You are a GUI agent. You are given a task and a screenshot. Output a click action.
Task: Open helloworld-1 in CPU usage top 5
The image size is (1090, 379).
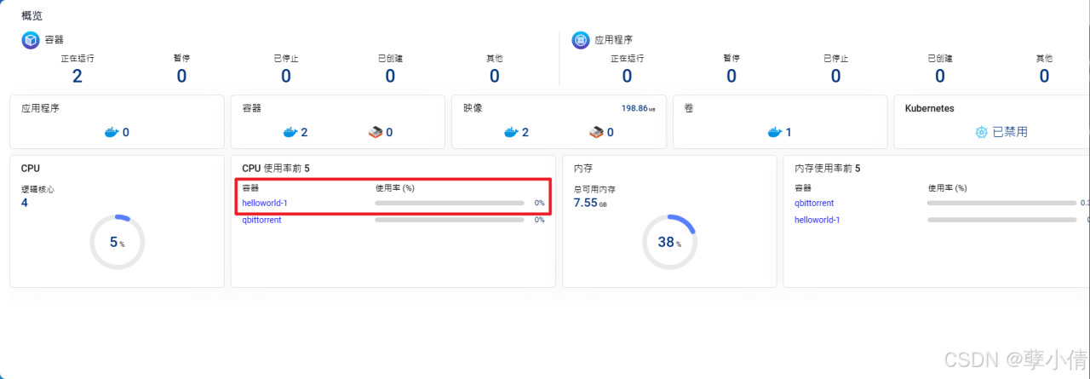point(265,203)
